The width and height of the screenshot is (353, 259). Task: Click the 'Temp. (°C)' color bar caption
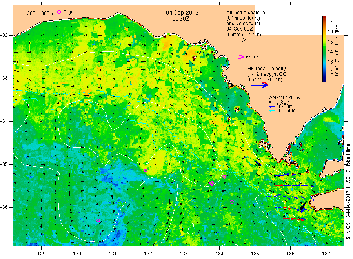337,65
